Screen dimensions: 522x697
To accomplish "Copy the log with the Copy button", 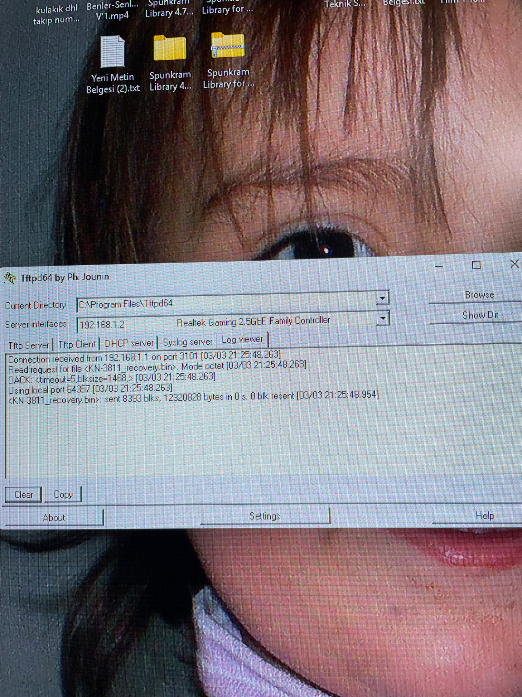I will click(63, 494).
